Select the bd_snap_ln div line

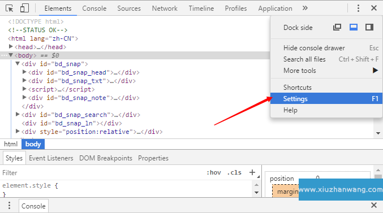coord(72,123)
